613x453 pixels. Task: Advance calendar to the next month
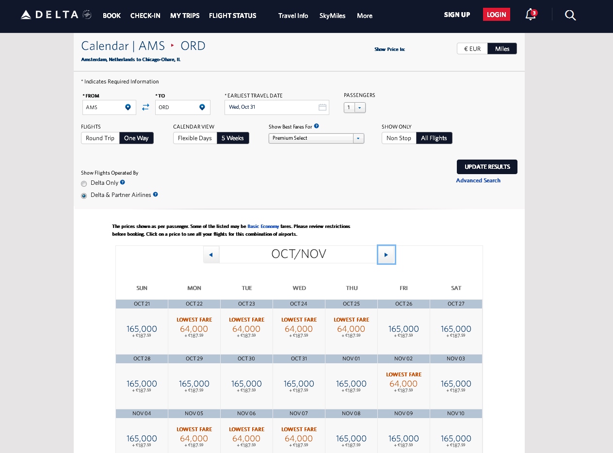387,254
